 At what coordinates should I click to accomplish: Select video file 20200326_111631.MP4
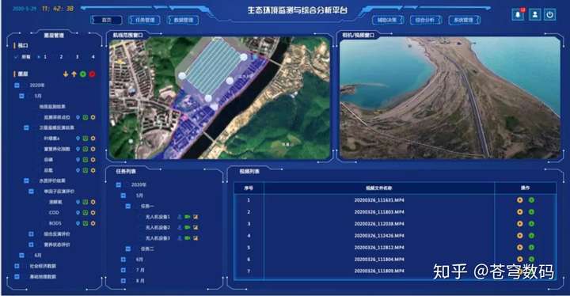(x=379, y=200)
